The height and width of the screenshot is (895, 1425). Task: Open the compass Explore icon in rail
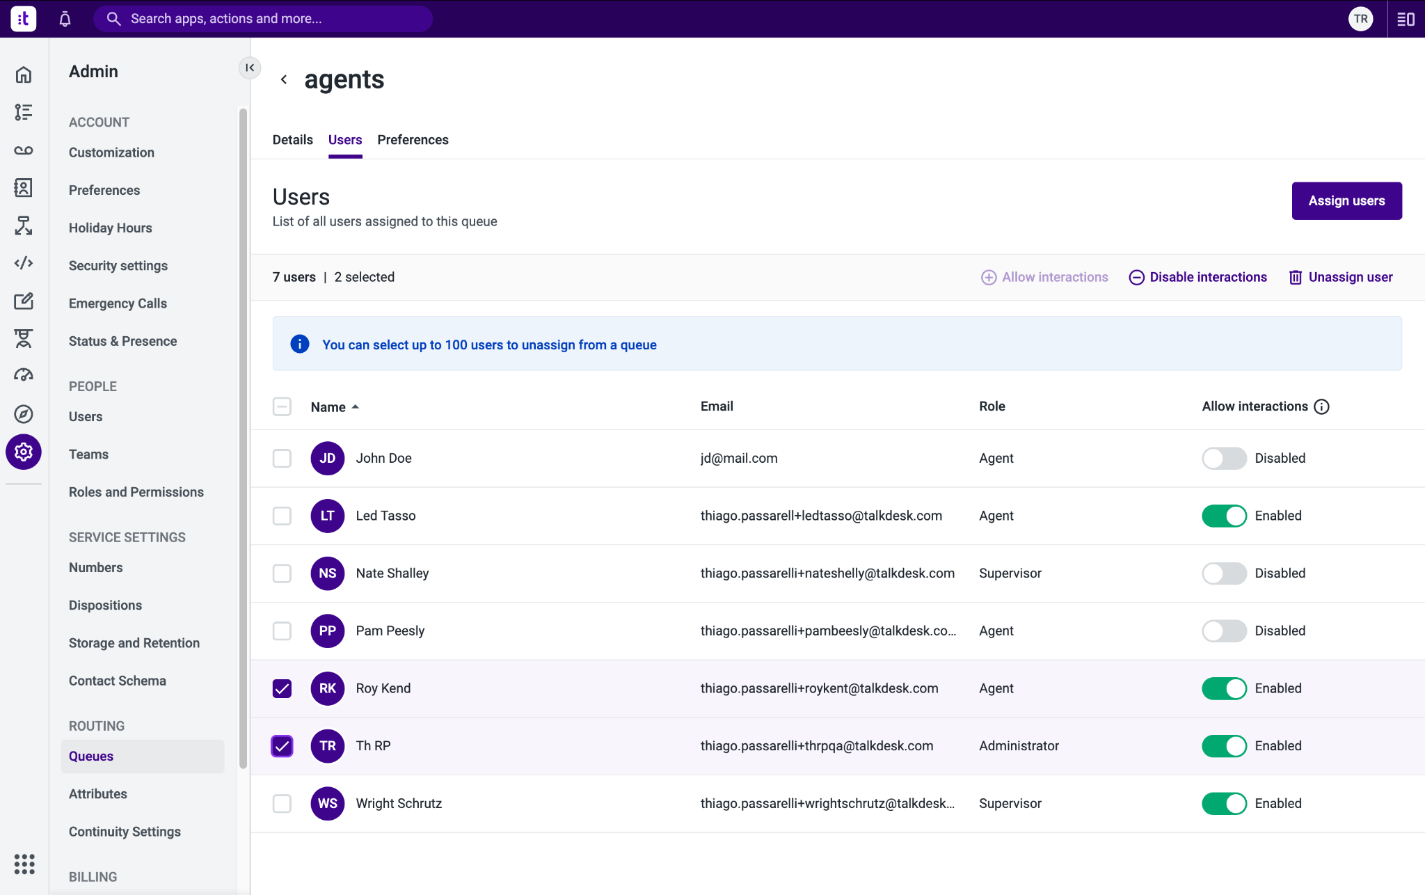(x=24, y=414)
